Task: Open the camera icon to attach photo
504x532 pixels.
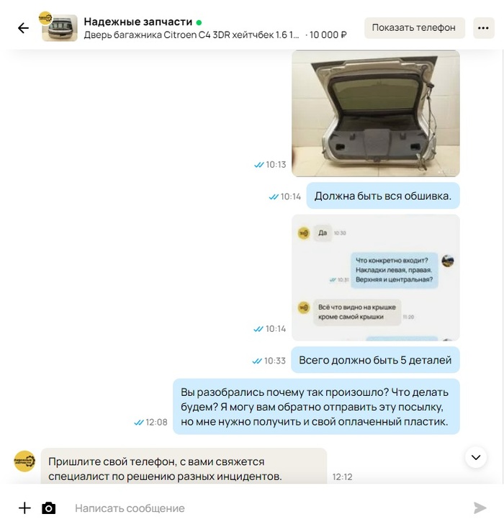Action: tap(48, 508)
